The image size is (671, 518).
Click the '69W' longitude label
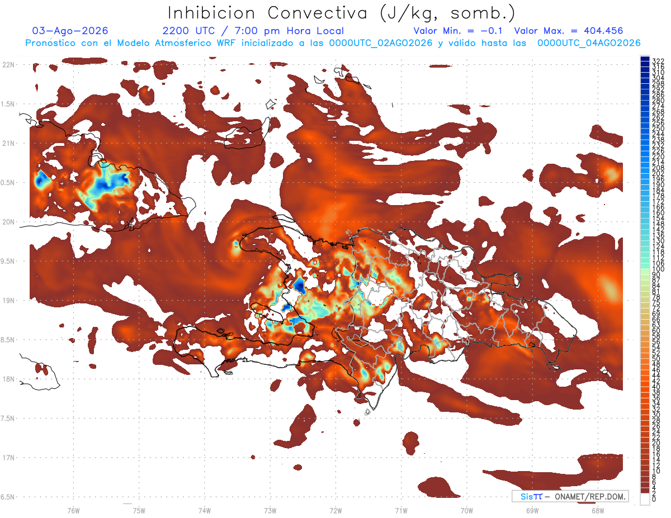coord(532,510)
